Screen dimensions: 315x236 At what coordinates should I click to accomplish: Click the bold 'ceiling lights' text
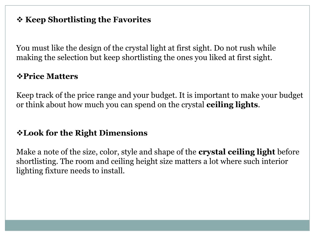tap(232, 105)
